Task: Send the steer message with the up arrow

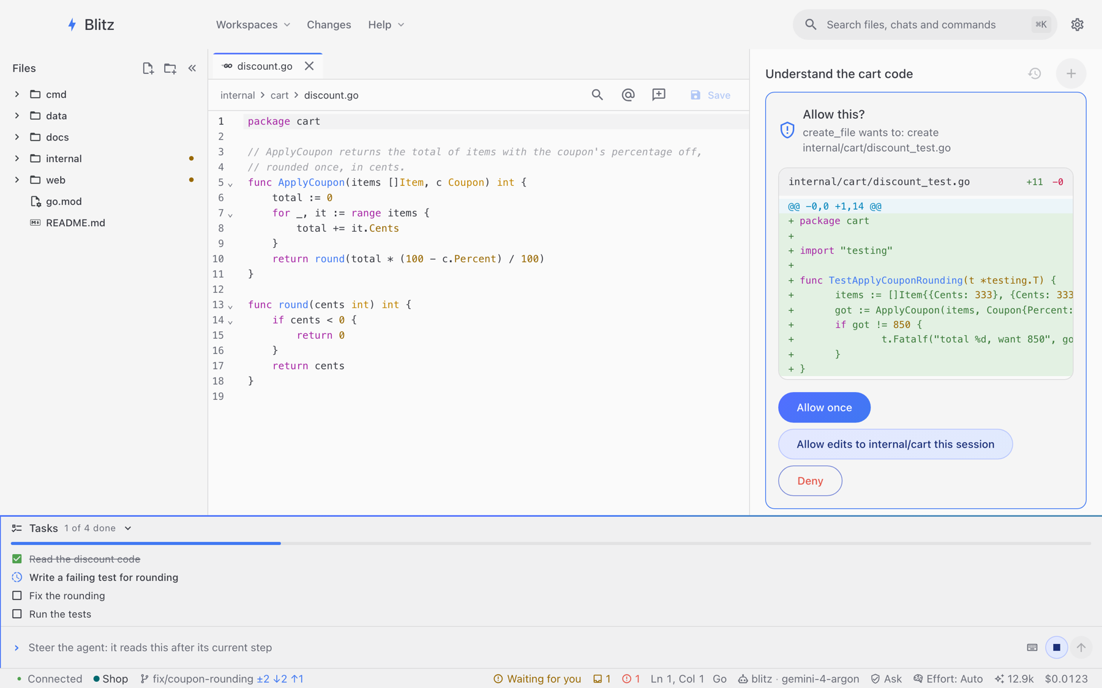Action: [x=1081, y=647]
